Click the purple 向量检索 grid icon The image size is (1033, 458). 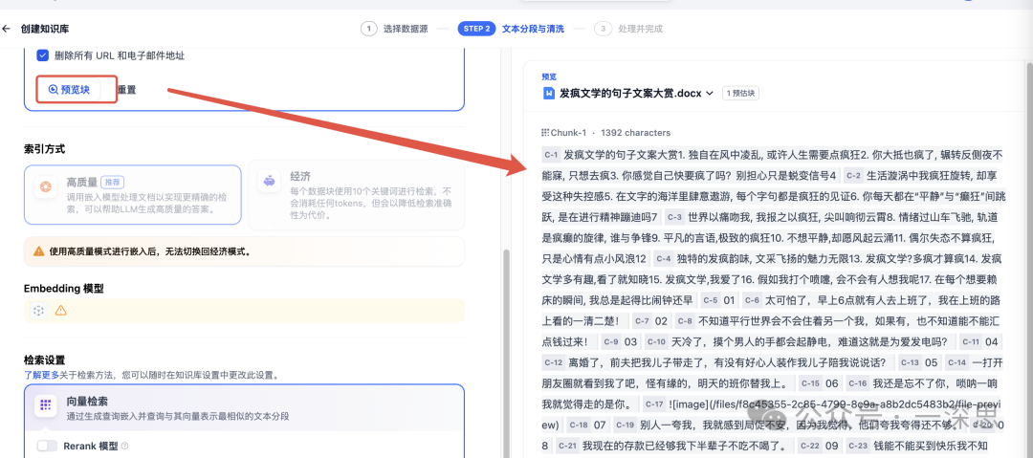pos(45,405)
